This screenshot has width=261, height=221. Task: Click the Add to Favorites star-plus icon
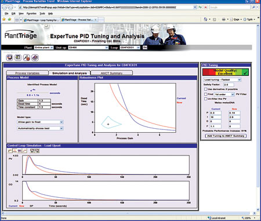tap(9, 19)
